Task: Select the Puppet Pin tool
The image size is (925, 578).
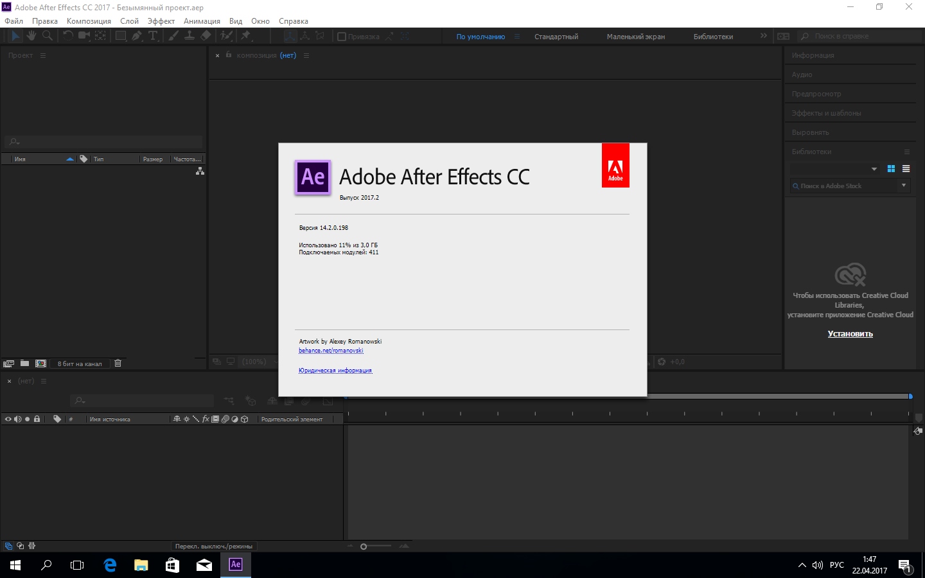Action: click(x=245, y=36)
